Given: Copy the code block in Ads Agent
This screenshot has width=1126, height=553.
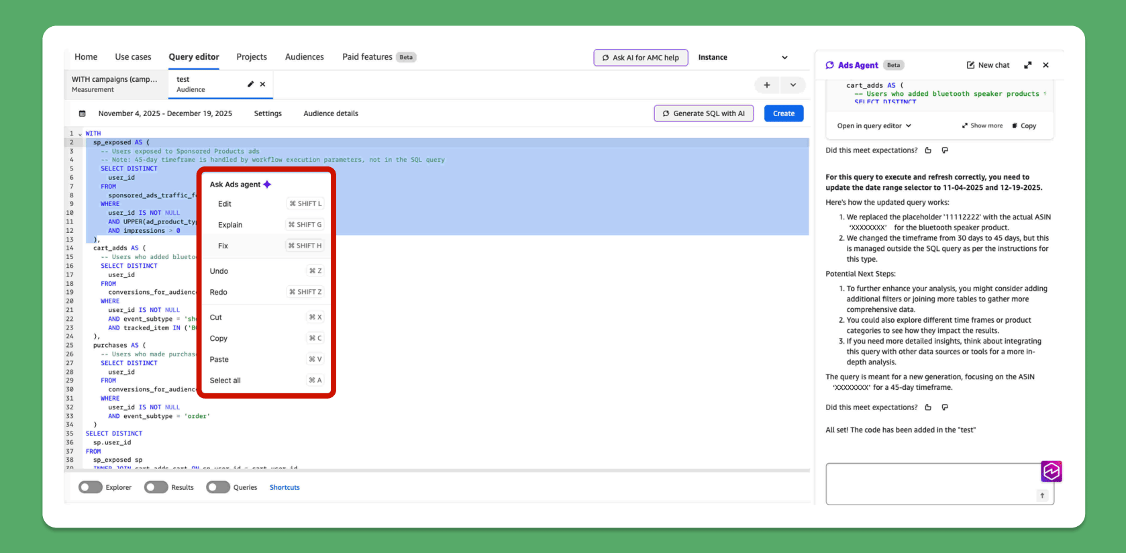Looking at the screenshot, I should pos(1024,125).
